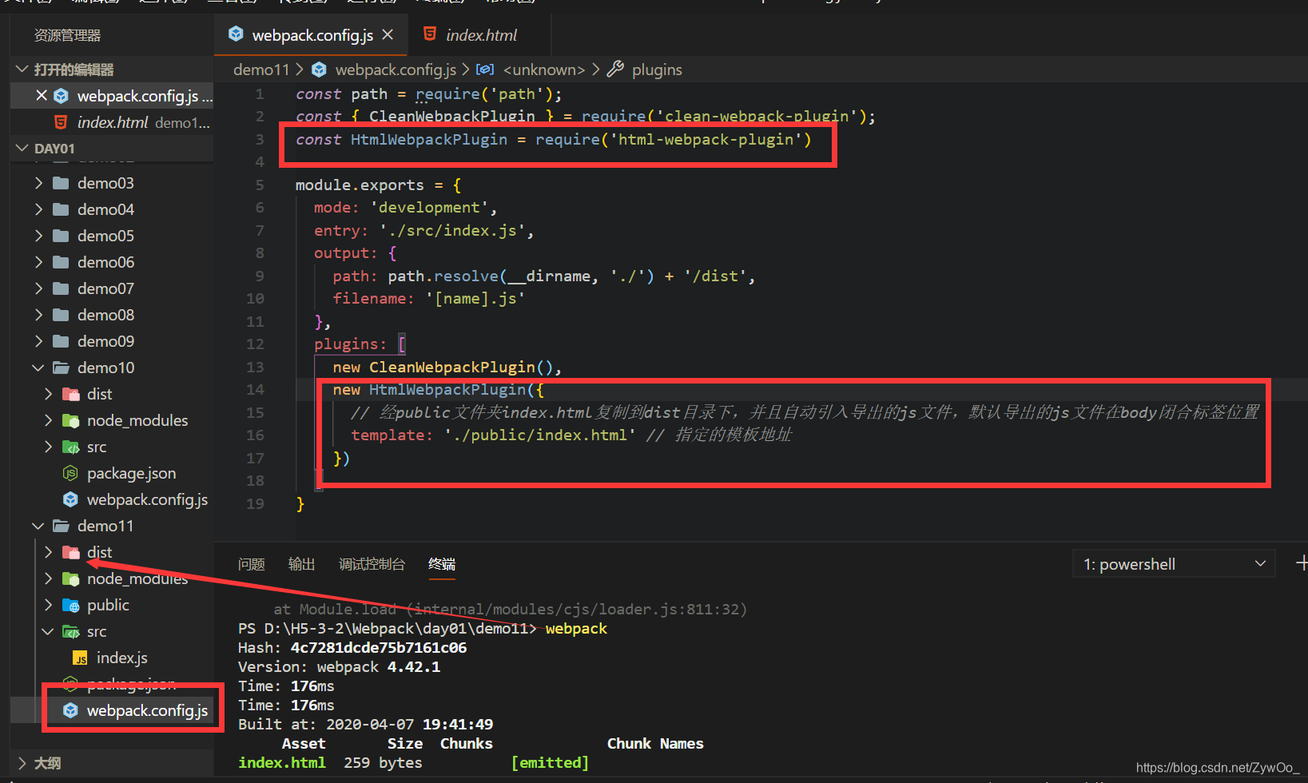Screen dimensions: 1308x783
Task: Close webpack.config.js in the open editors list
Action: [42, 96]
